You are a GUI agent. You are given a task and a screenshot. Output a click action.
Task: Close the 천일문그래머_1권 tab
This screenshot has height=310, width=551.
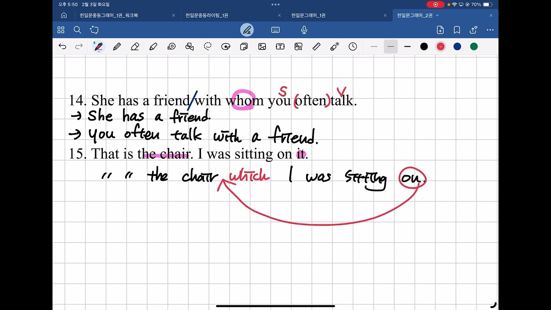point(385,15)
